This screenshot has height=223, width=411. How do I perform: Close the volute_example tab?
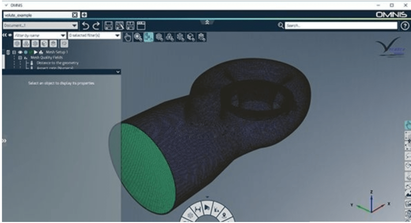[x=75, y=15]
